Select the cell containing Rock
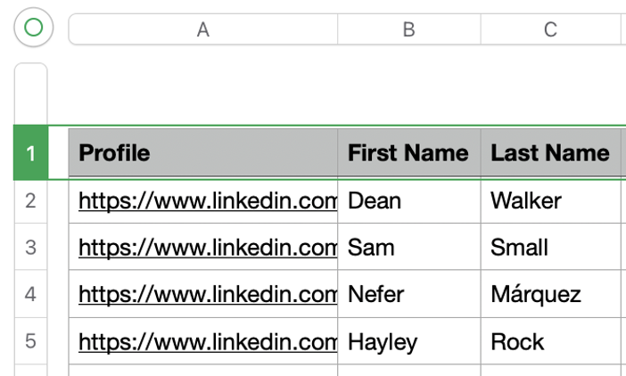Image resolution: width=626 pixels, height=376 pixels. coord(551,341)
